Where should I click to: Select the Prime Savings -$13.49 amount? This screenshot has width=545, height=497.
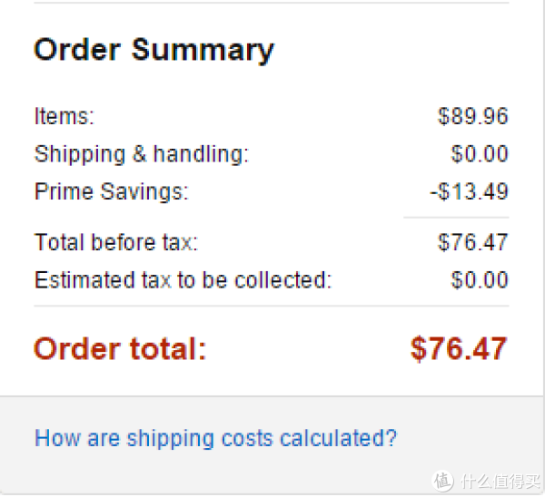point(470,191)
